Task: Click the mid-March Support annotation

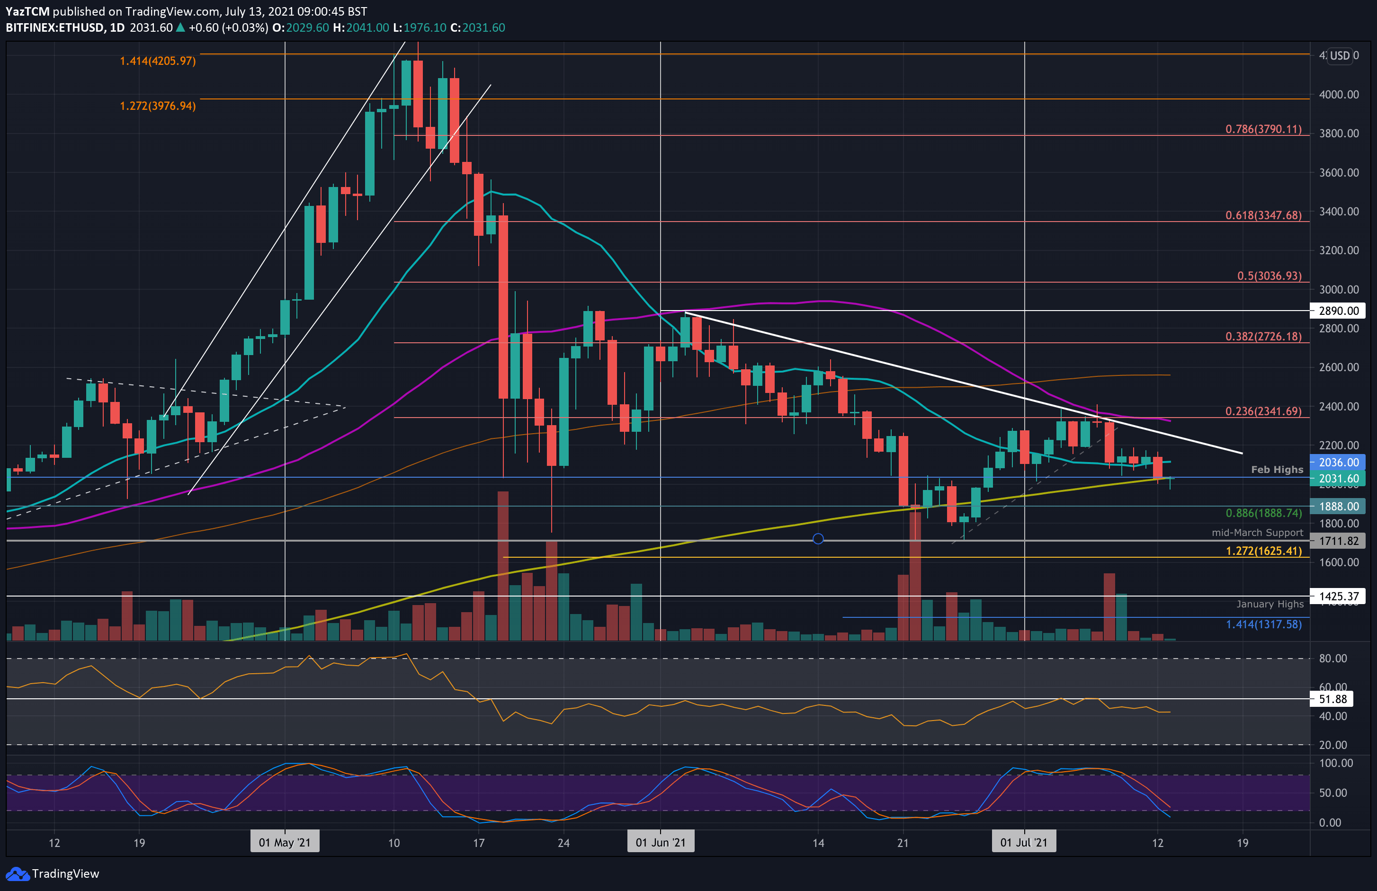Action: [x=1257, y=532]
